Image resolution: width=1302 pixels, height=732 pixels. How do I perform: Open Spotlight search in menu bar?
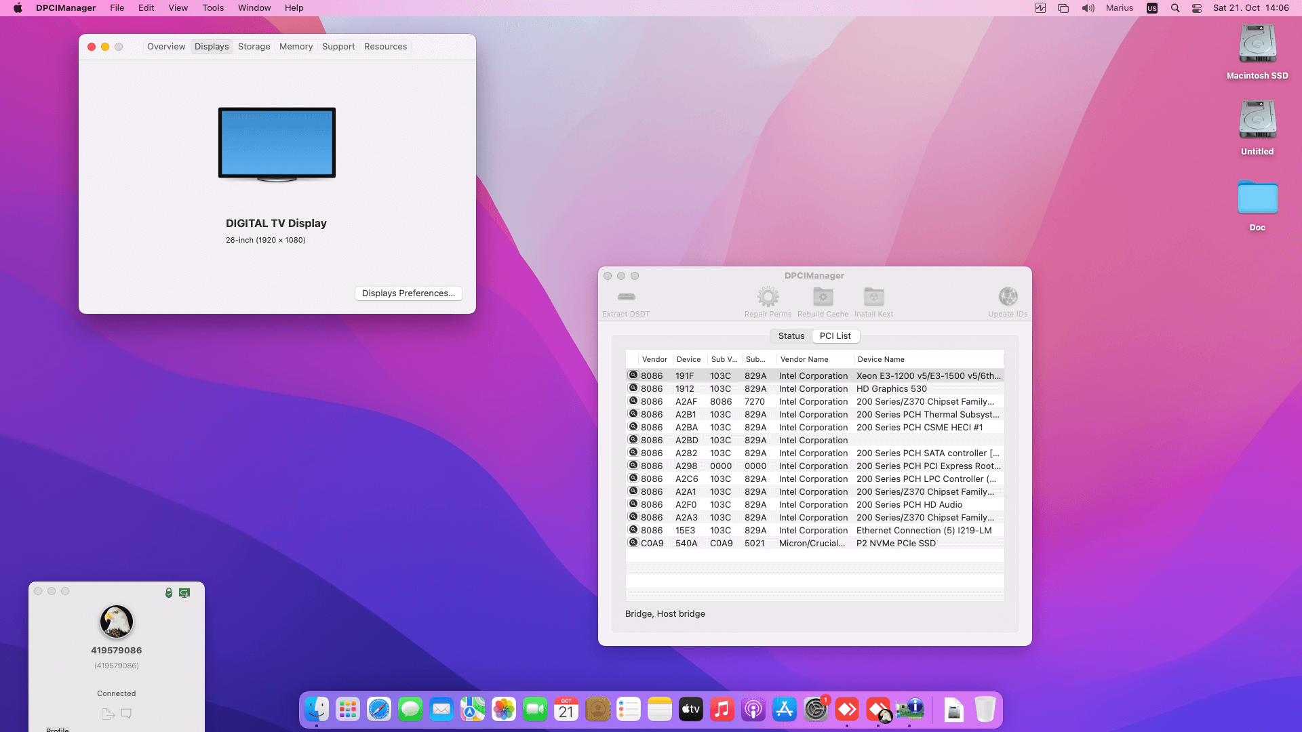pyautogui.click(x=1175, y=8)
